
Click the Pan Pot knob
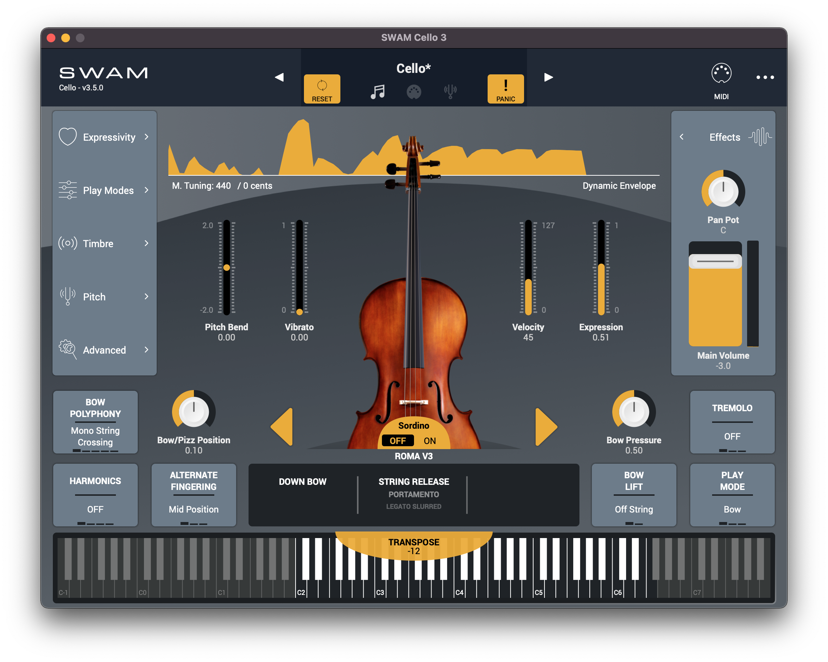point(723,191)
